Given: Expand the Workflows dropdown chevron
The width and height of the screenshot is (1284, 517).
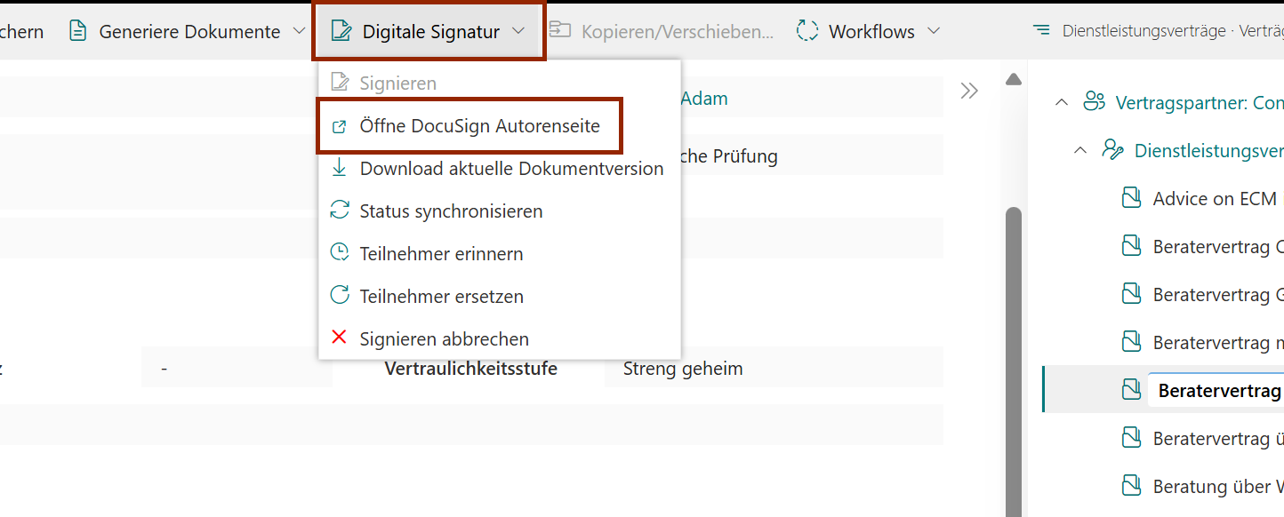Looking at the screenshot, I should 934,31.
